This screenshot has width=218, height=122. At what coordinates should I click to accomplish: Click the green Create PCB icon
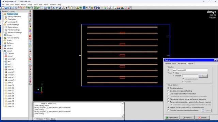coord(30,29)
